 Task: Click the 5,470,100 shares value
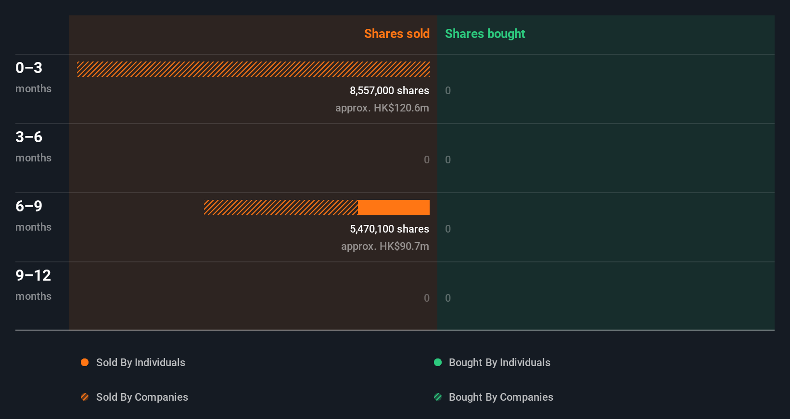coord(389,229)
